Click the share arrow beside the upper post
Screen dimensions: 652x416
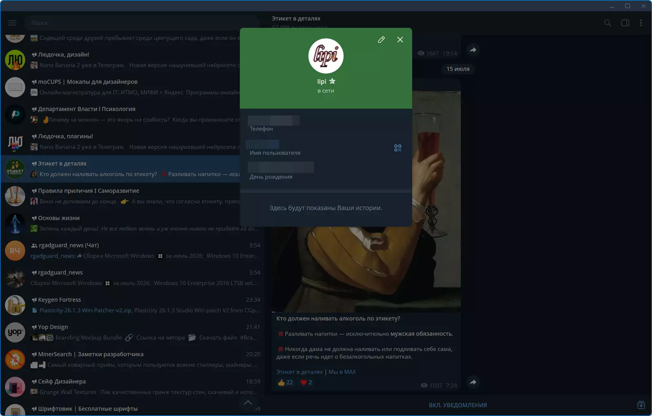(473, 50)
